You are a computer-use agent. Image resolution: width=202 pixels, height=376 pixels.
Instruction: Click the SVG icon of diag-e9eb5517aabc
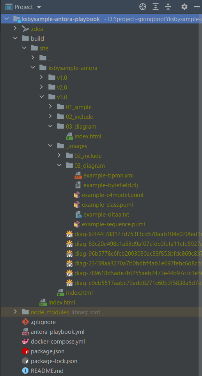click(x=69, y=283)
